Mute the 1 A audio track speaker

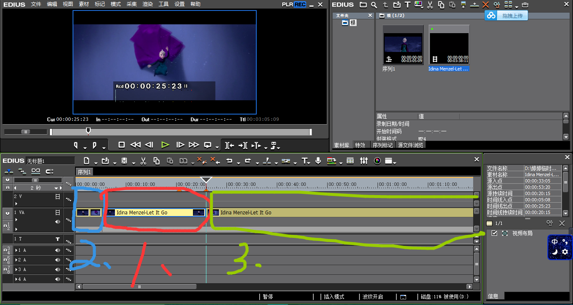57,250
